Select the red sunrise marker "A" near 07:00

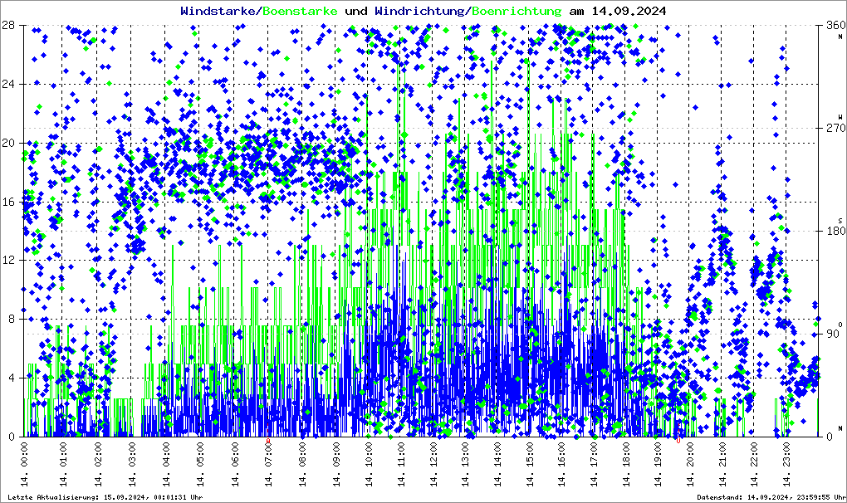point(268,441)
